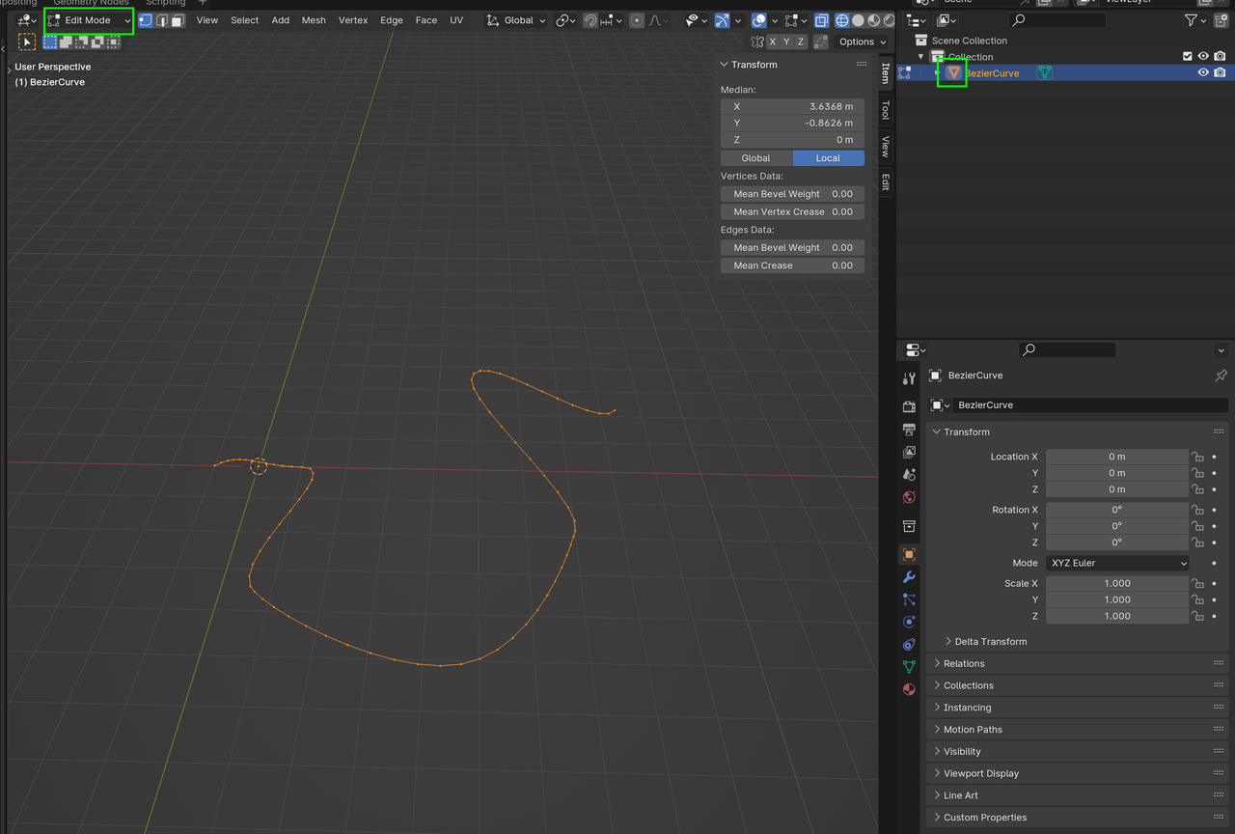The width and height of the screenshot is (1235, 834).
Task: Switch to the Edit sidebar tab
Action: [886, 181]
